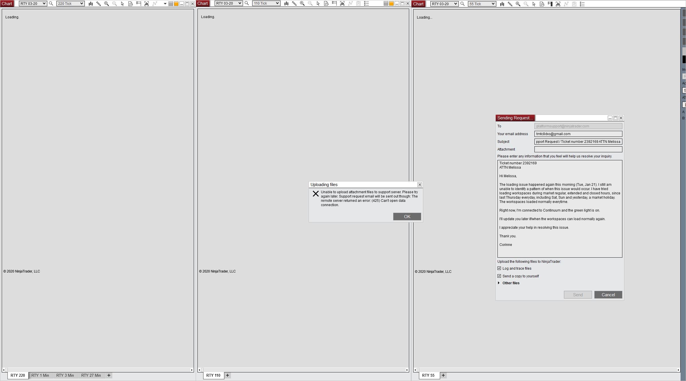Uncheck Log and trace files checkbox
686x381 pixels.
(x=499, y=268)
